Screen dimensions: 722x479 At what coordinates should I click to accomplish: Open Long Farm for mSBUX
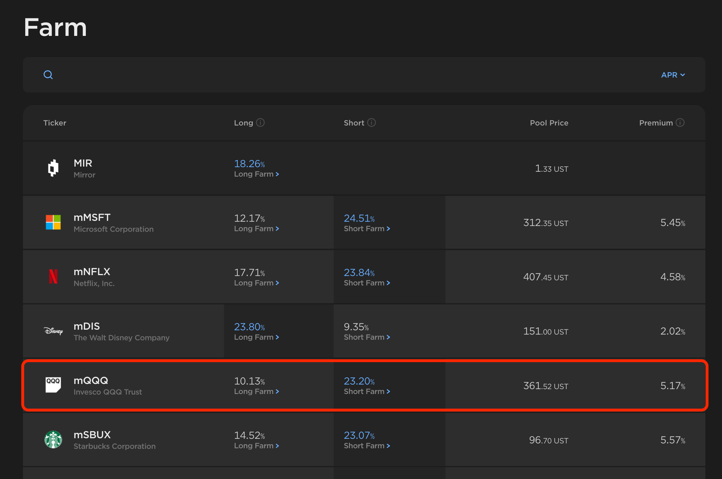tap(256, 446)
